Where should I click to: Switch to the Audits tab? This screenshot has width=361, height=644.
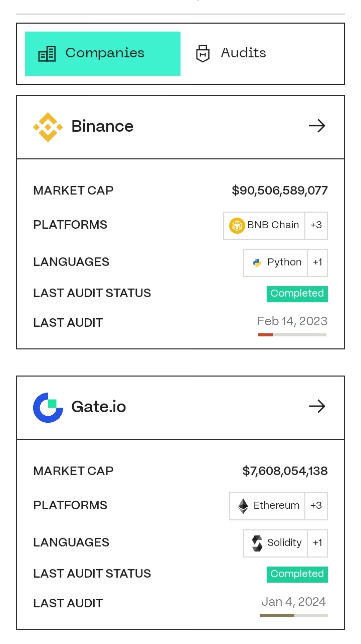[x=231, y=54]
